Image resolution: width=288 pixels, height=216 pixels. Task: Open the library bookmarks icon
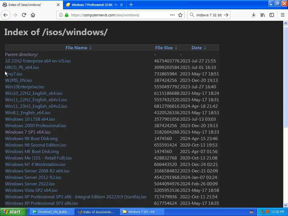[x=263, y=15]
